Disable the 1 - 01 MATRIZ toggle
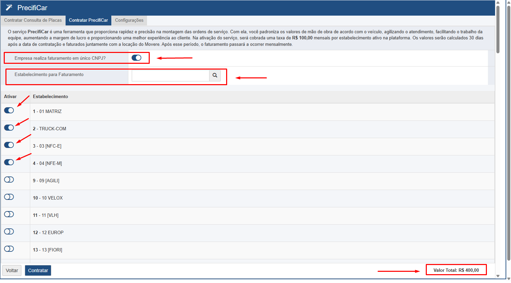This screenshot has width=511, height=283. coord(9,110)
